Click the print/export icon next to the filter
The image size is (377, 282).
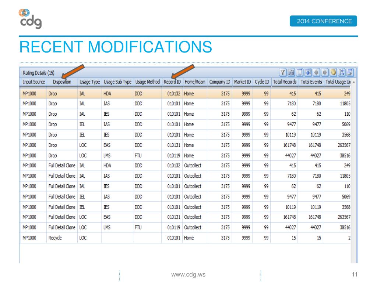click(292, 72)
